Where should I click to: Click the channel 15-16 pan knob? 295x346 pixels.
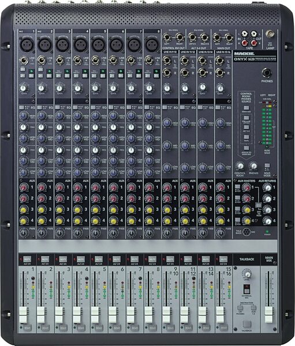(x=221, y=232)
